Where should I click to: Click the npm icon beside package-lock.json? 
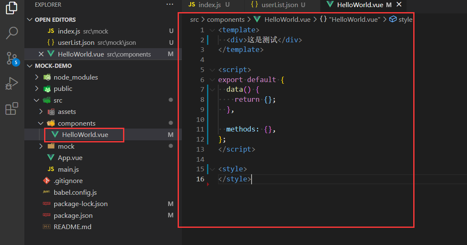[x=47, y=204]
